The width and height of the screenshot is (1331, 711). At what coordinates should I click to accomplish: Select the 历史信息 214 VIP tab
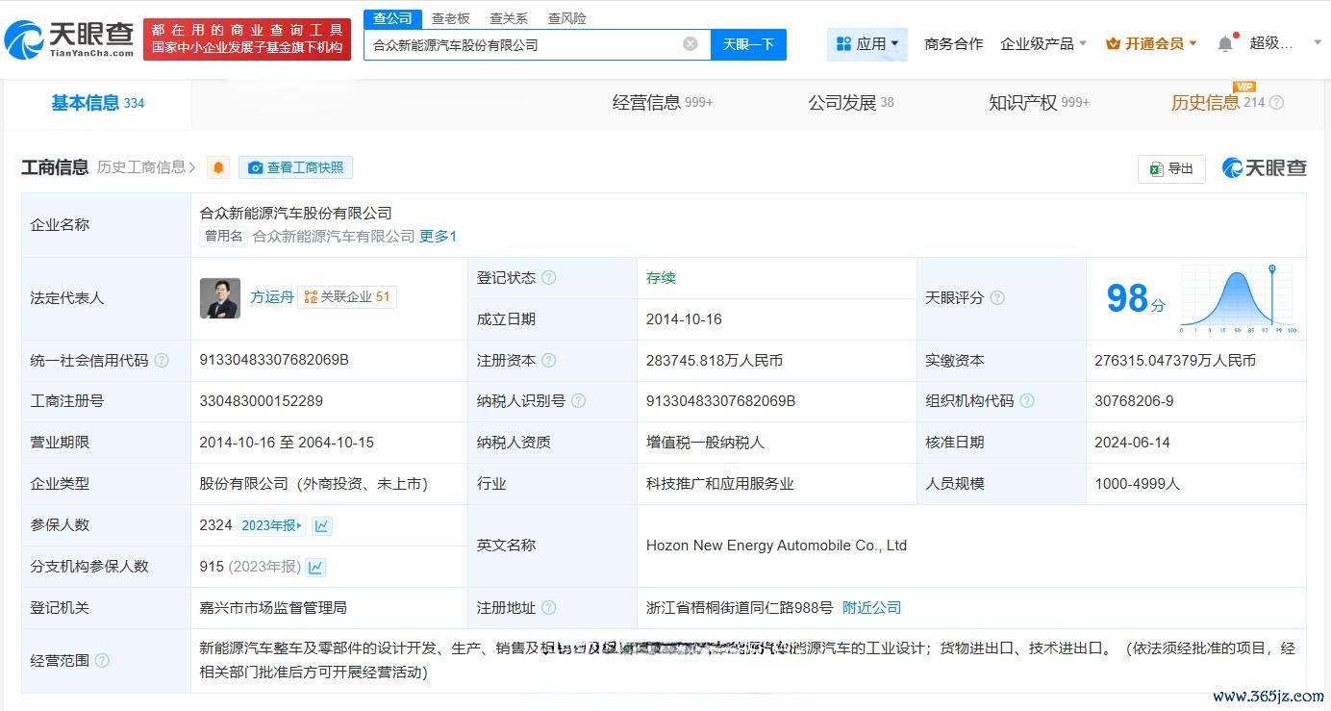coord(1218,103)
